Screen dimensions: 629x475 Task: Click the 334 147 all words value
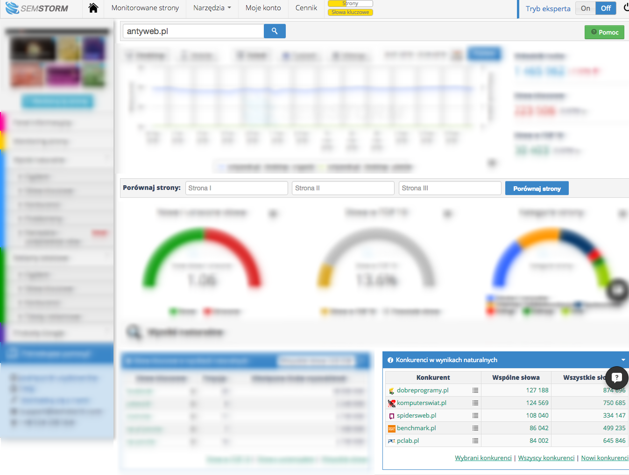click(x=614, y=415)
